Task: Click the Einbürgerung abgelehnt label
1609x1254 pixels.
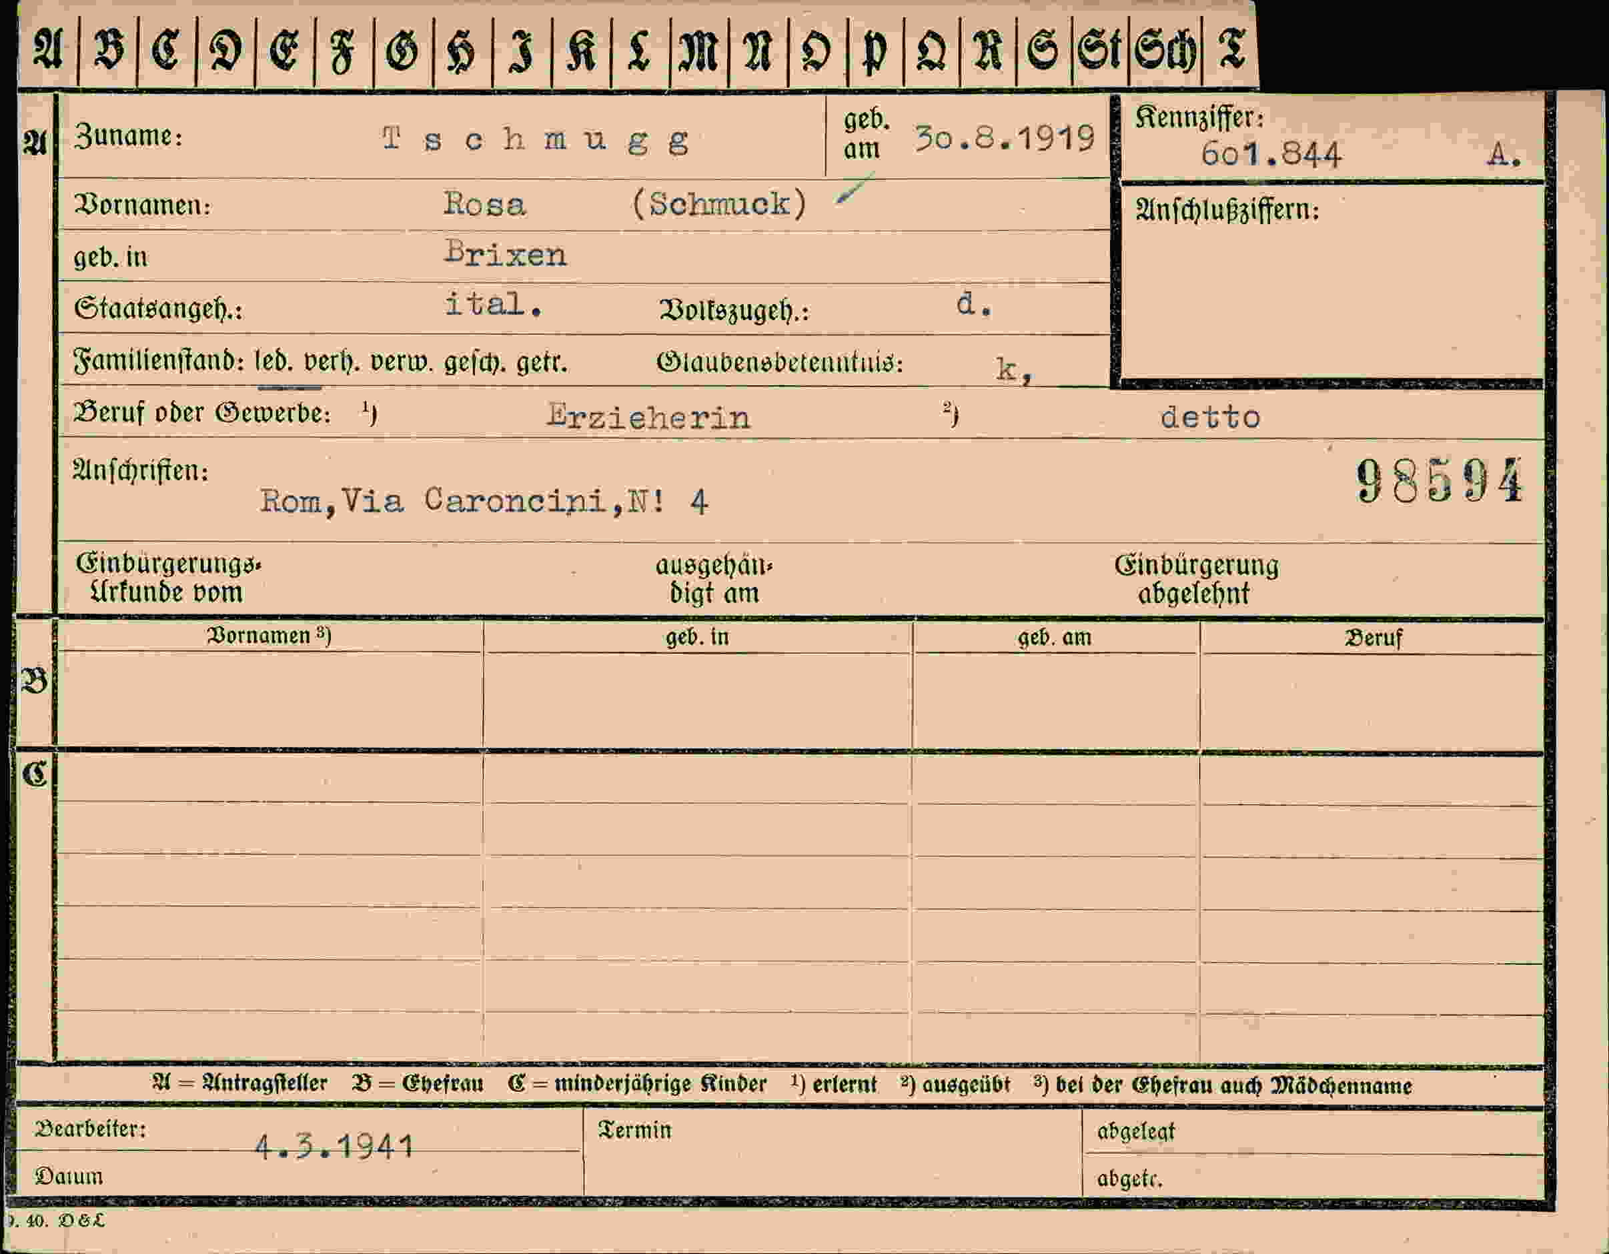Action: point(1197,579)
